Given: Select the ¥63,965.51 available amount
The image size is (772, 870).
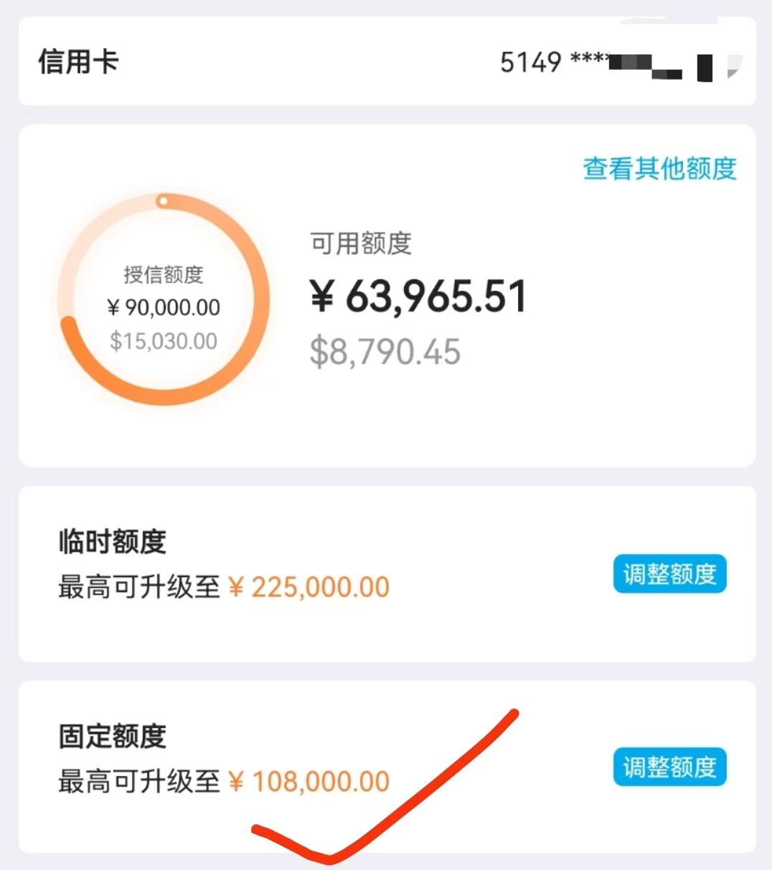Looking at the screenshot, I should 418,296.
